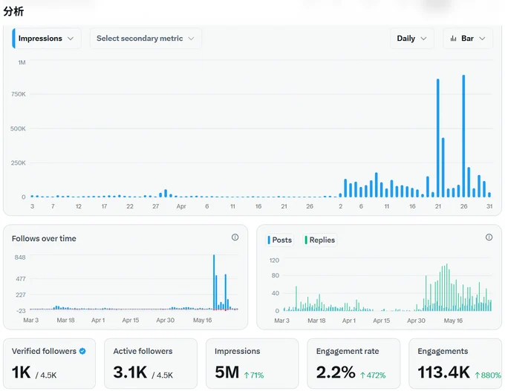Click the May 16 label in Follows chart
This screenshot has width=505, height=391.
(202, 321)
